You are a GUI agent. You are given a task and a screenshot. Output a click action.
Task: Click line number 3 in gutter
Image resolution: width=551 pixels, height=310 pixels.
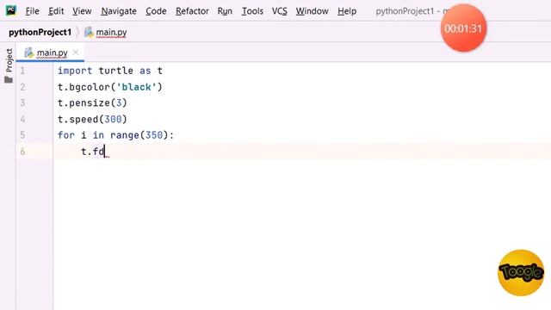(22, 103)
